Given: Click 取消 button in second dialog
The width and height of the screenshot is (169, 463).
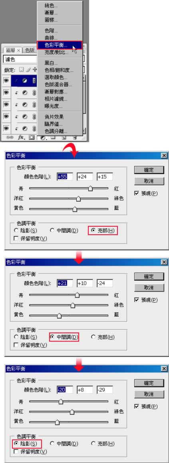Looking at the screenshot, I should [149, 287].
